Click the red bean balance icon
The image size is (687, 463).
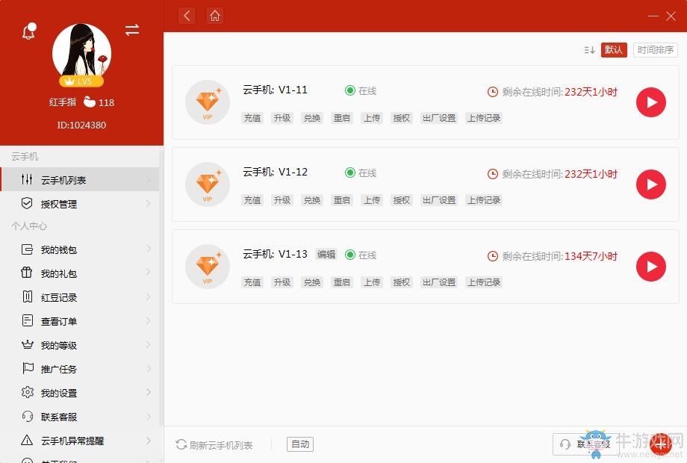click(90, 102)
